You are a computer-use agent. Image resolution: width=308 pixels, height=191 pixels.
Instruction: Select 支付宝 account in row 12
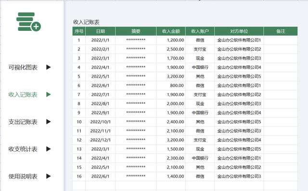pyautogui.click(x=200, y=140)
